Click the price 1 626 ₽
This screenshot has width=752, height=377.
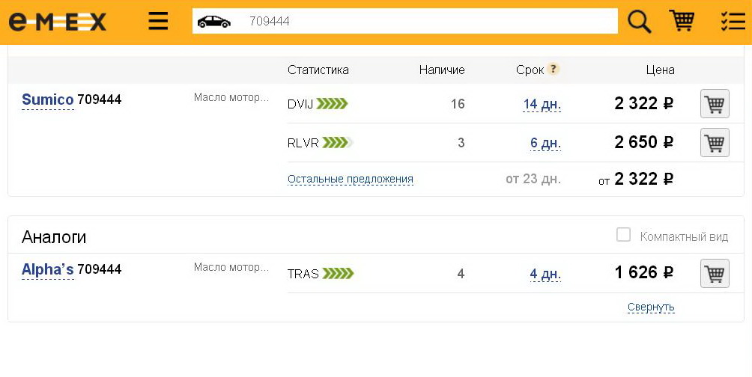[x=643, y=272]
